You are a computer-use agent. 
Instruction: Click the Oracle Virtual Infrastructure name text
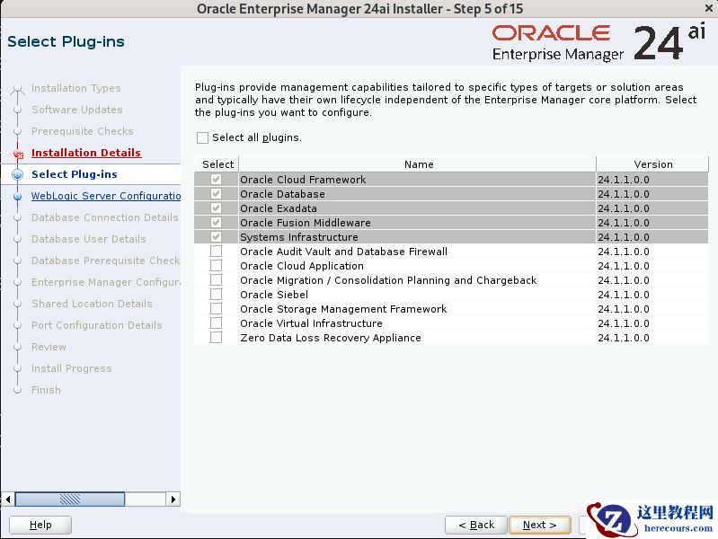click(x=311, y=323)
